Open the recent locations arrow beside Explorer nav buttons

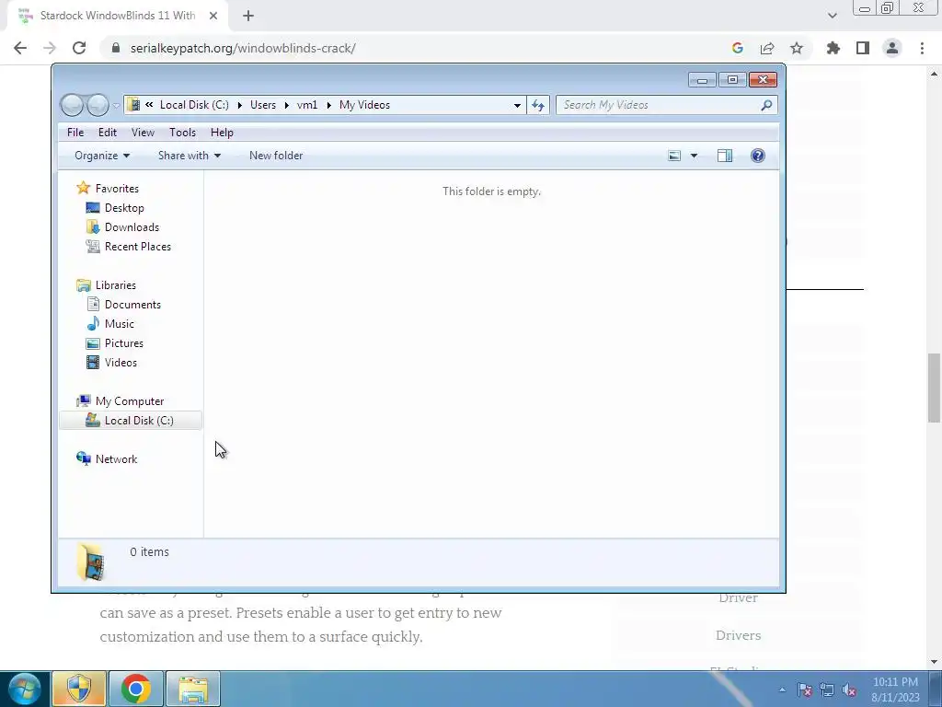(x=116, y=105)
